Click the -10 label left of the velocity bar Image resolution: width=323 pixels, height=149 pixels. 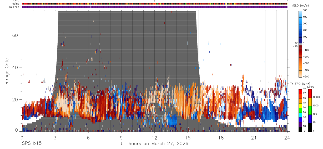point(295,46)
